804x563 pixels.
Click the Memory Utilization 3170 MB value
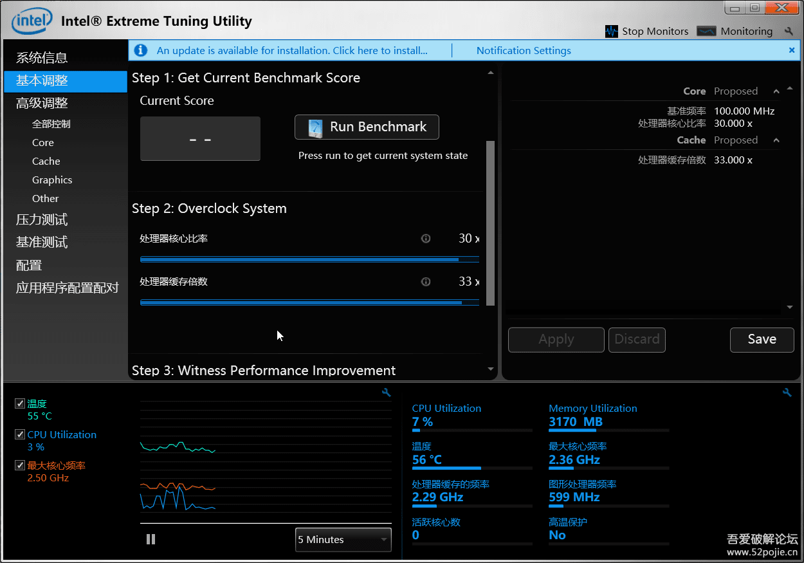click(x=576, y=422)
